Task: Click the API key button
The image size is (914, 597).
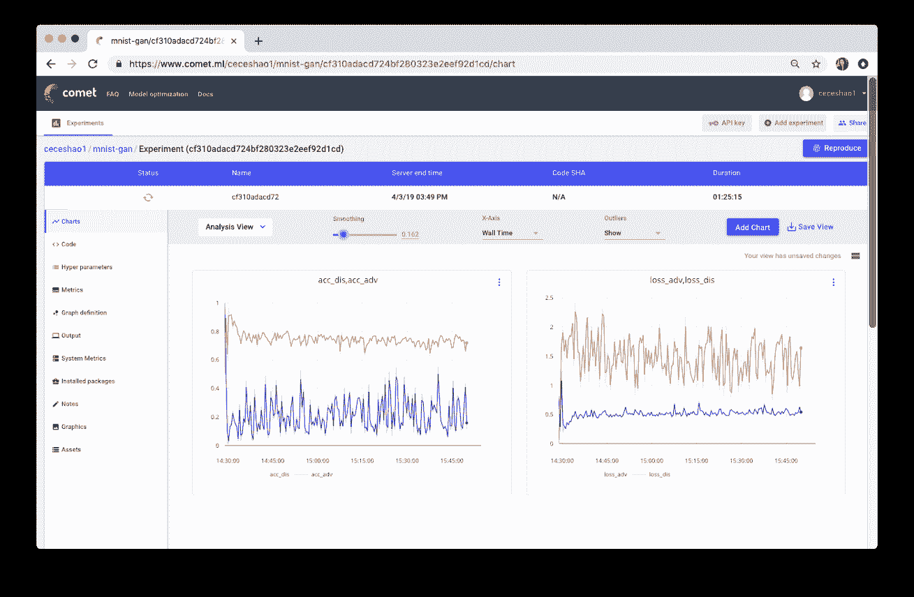Action: (727, 123)
